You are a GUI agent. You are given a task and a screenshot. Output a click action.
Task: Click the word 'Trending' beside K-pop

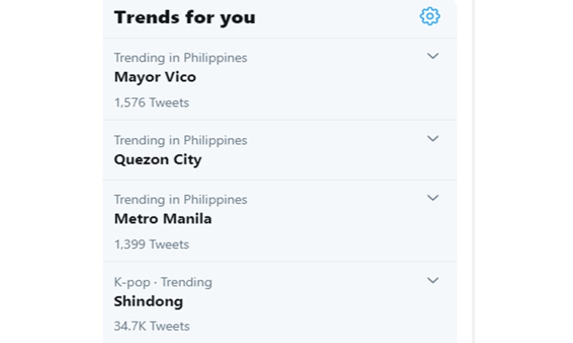click(186, 283)
